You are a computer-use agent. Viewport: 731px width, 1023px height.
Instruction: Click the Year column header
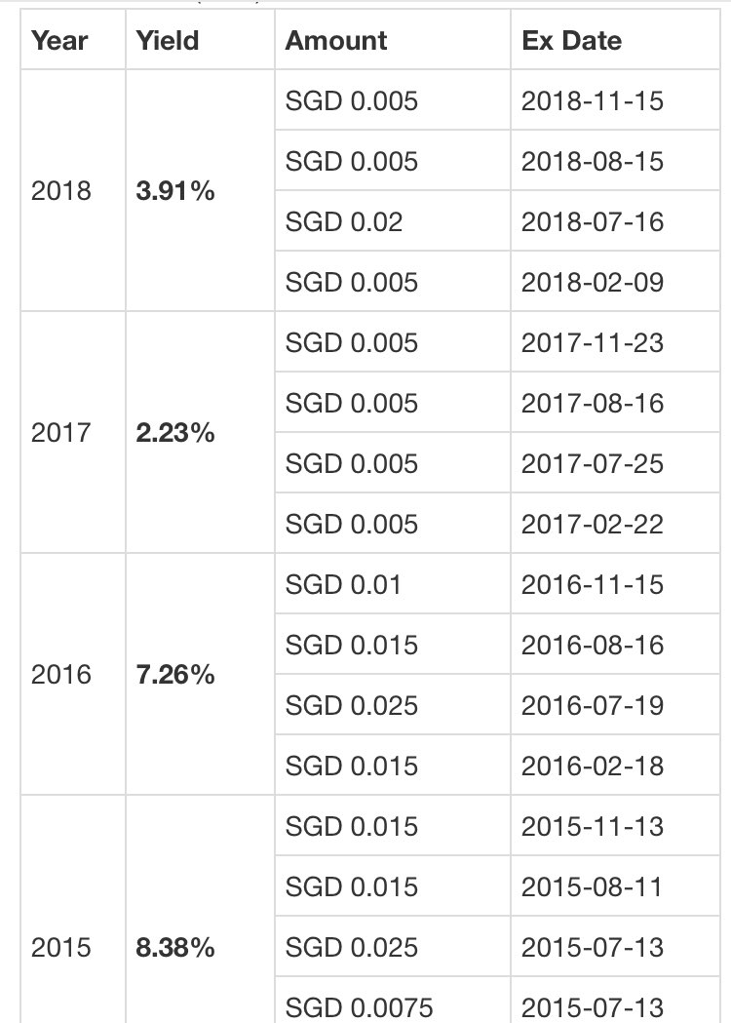point(59,41)
